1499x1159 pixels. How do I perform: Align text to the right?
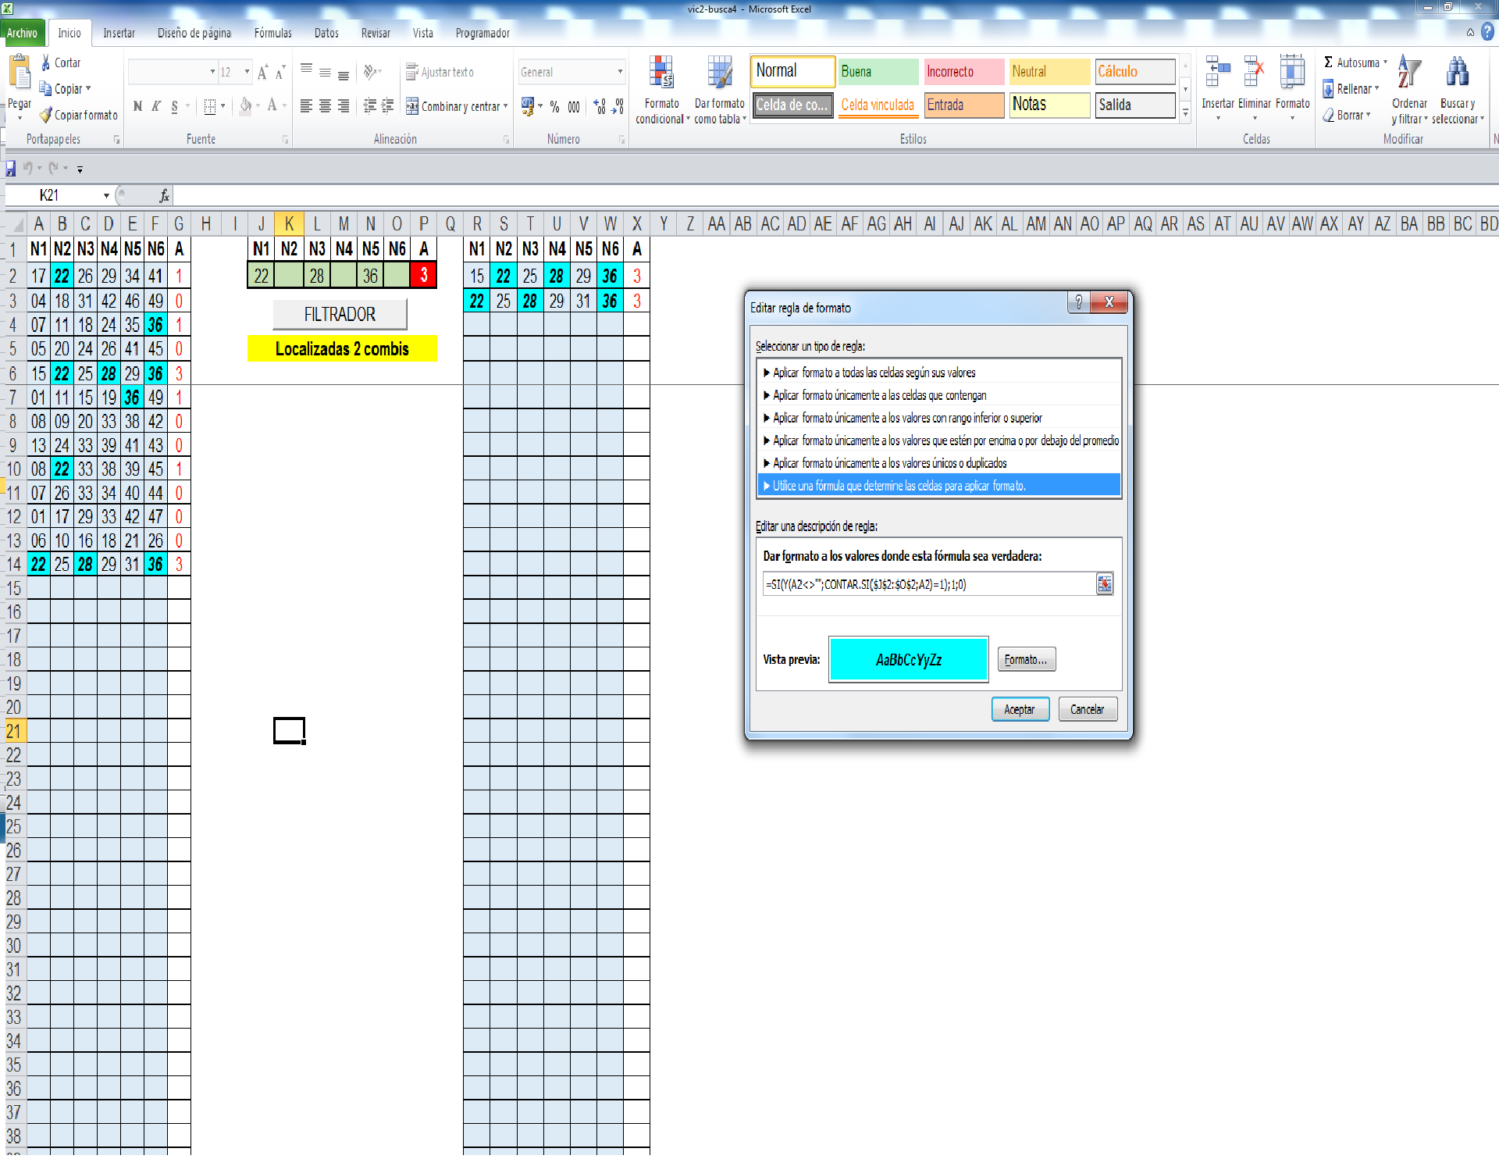point(344,106)
